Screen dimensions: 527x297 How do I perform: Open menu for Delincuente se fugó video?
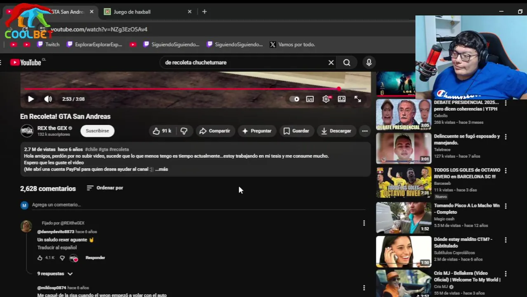pos(506,137)
